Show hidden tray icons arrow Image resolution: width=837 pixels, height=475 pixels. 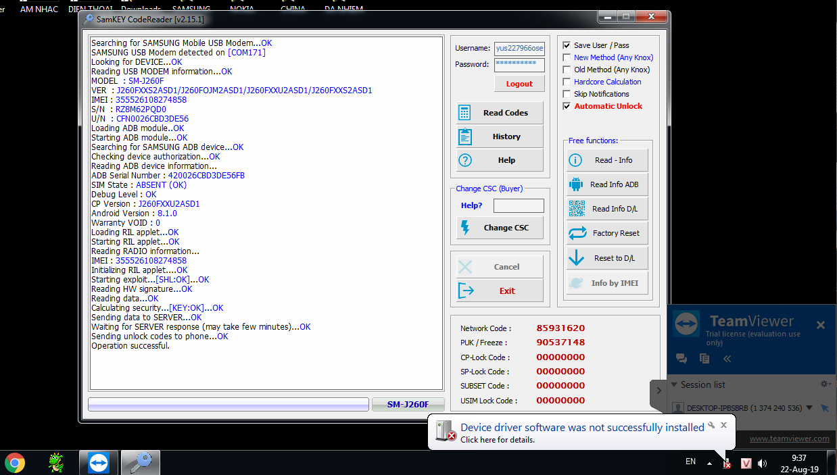709,464
